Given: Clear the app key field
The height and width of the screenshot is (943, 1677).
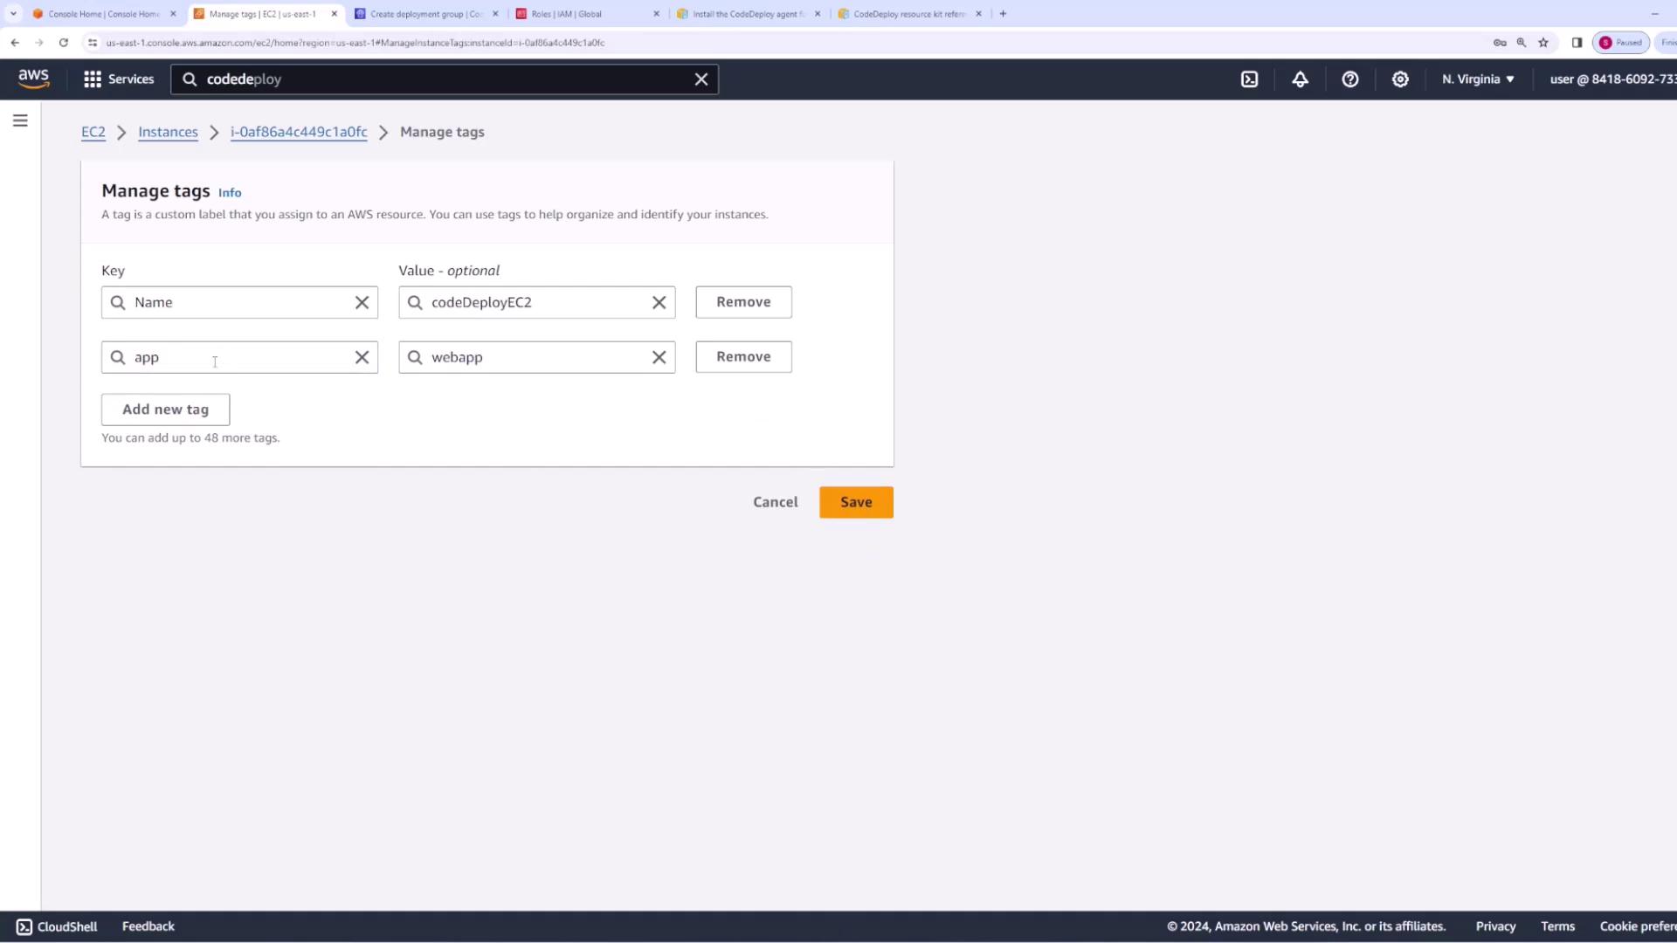Looking at the screenshot, I should click(x=362, y=357).
